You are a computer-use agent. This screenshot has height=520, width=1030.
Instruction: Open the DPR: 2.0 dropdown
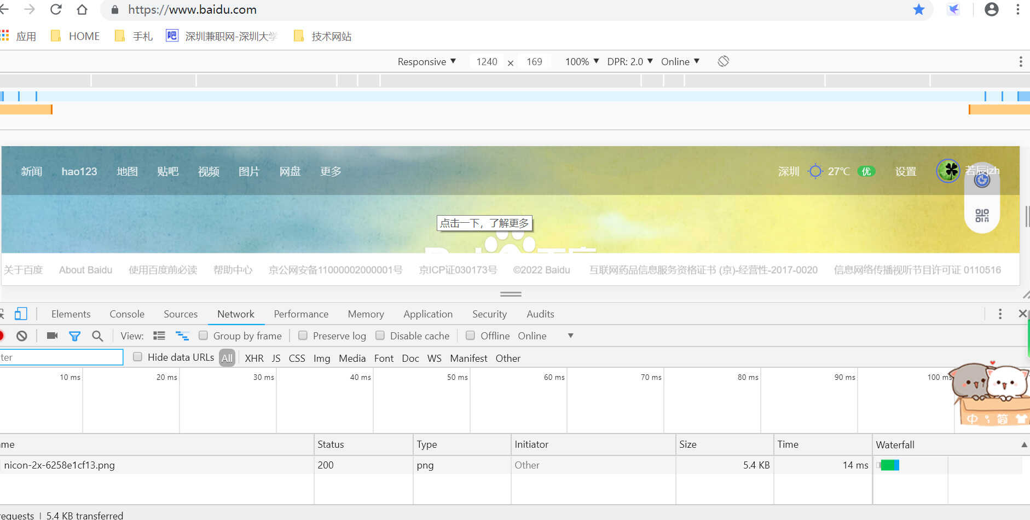[x=630, y=61]
